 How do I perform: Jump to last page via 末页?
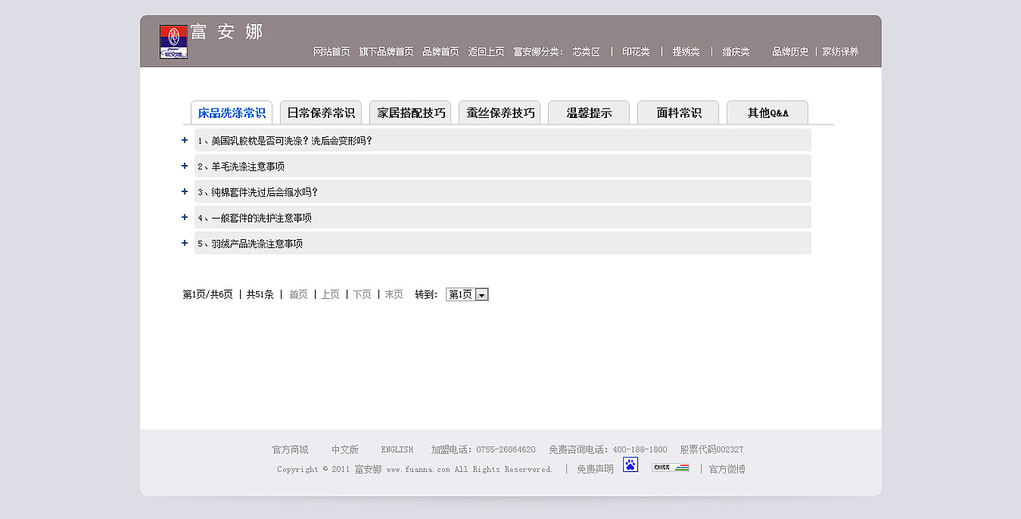(x=394, y=294)
